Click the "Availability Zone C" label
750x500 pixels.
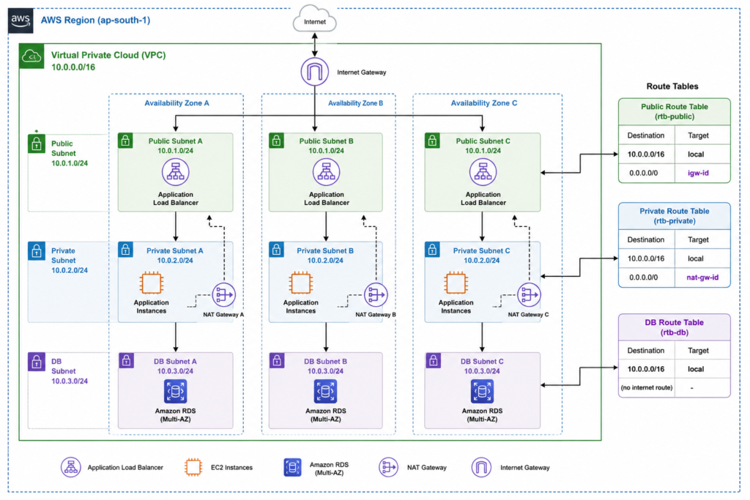point(484,102)
